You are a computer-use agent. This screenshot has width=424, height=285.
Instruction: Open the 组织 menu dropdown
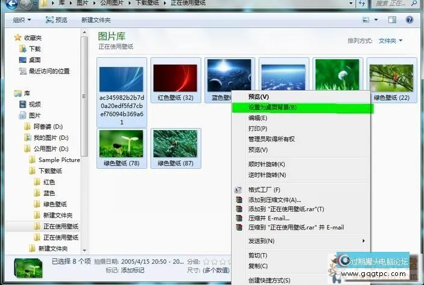point(22,20)
